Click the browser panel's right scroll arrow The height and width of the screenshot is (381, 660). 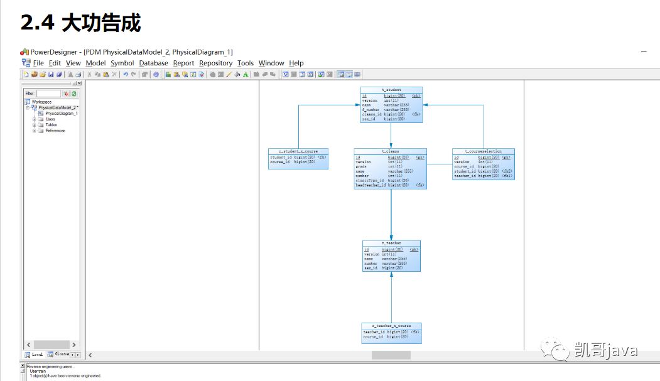pyautogui.click(x=74, y=345)
